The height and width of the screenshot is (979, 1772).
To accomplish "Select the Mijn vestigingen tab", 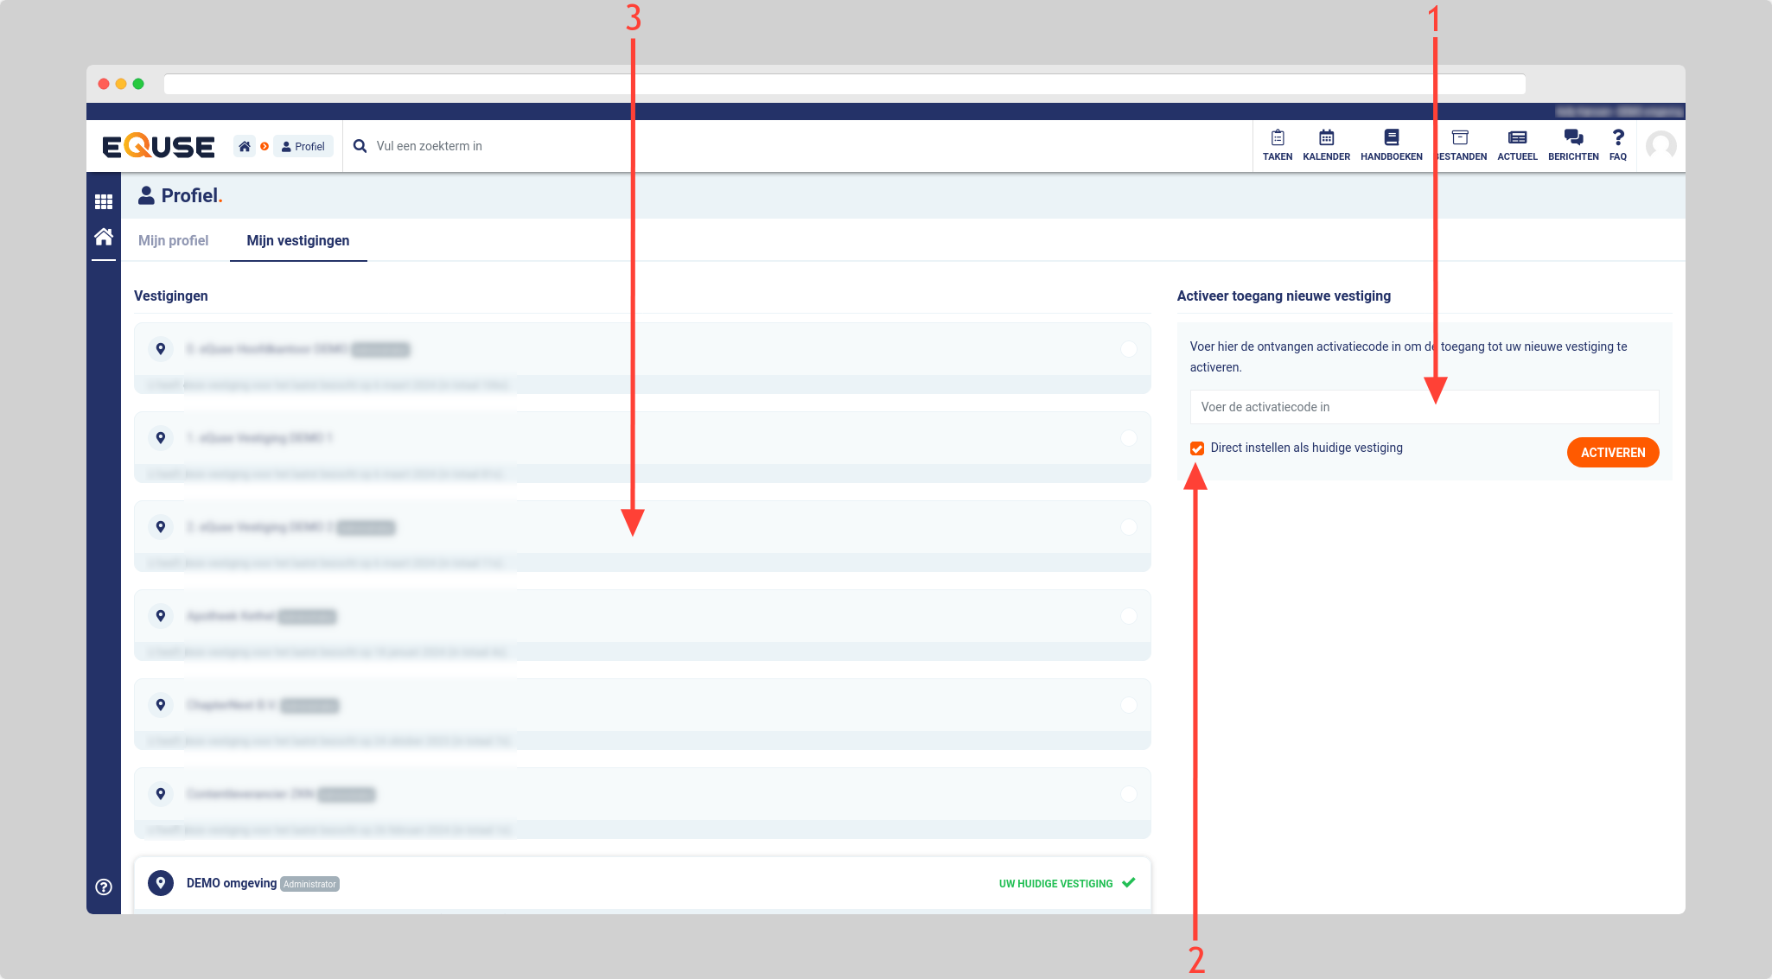I will click(298, 240).
